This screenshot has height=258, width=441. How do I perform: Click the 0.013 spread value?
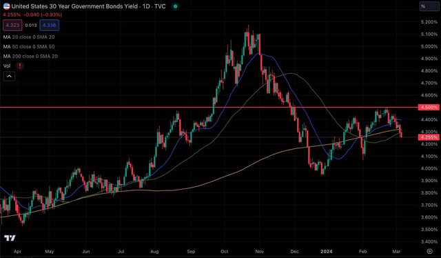click(31, 25)
